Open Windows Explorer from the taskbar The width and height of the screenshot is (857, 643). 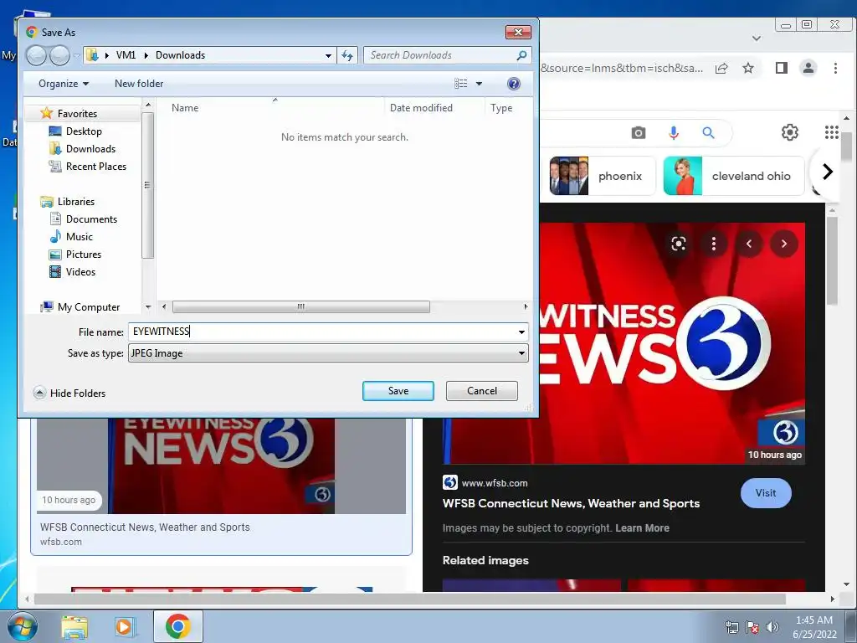[x=74, y=627]
